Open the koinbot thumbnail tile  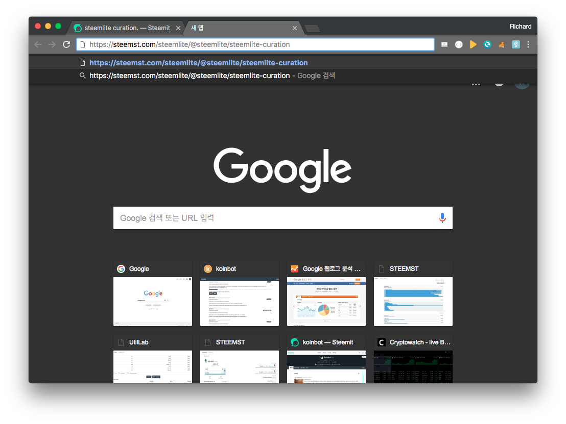click(x=239, y=294)
